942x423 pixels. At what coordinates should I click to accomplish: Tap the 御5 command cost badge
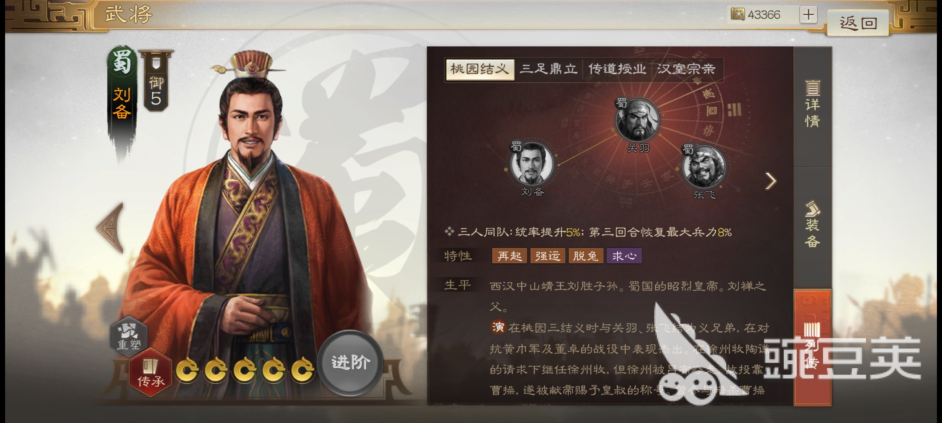(x=156, y=81)
